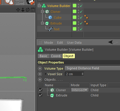Expand the Voxel Size disclosure triangle
This screenshot has height=111, width=120.
pos(45,74)
